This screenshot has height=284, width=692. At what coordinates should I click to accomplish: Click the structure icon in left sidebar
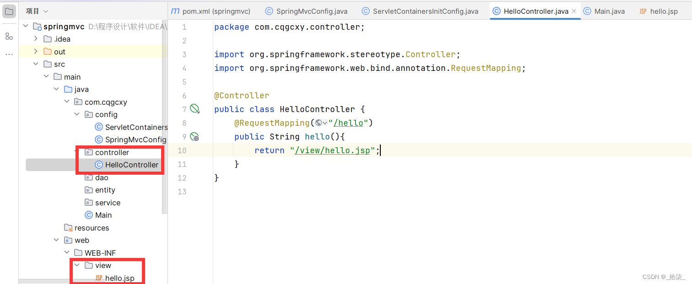click(x=9, y=36)
